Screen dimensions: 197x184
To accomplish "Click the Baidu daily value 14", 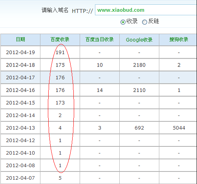I will tap(100, 90).
